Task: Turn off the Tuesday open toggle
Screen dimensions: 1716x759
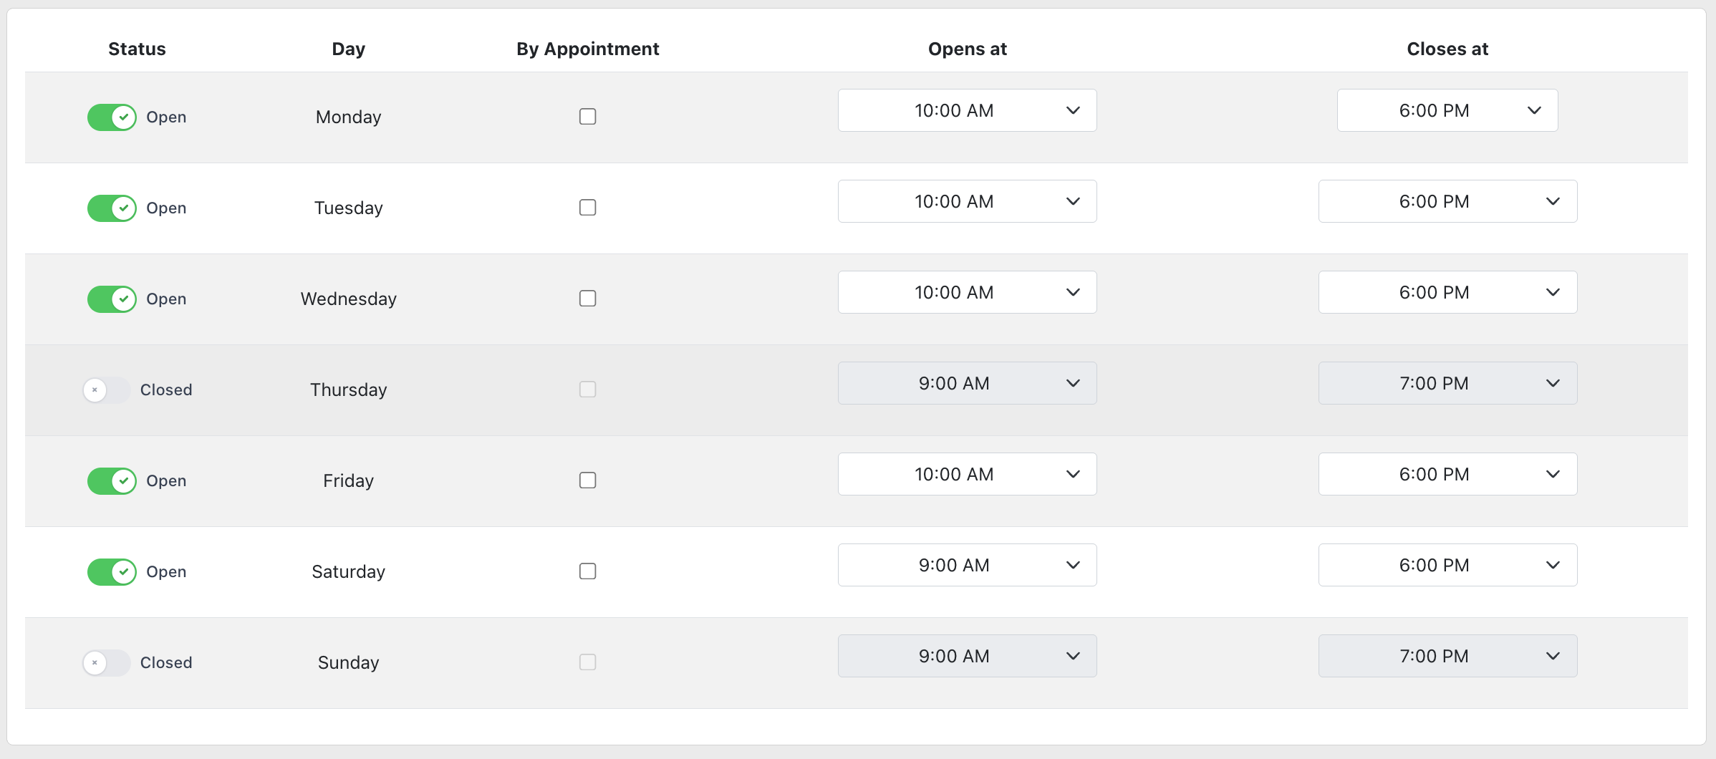Action: coord(112,208)
